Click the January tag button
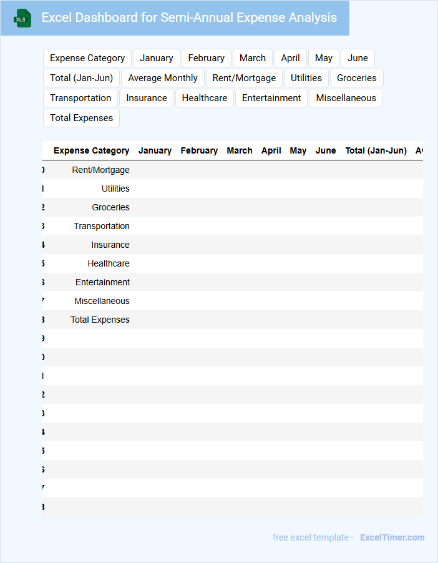 [x=157, y=58]
